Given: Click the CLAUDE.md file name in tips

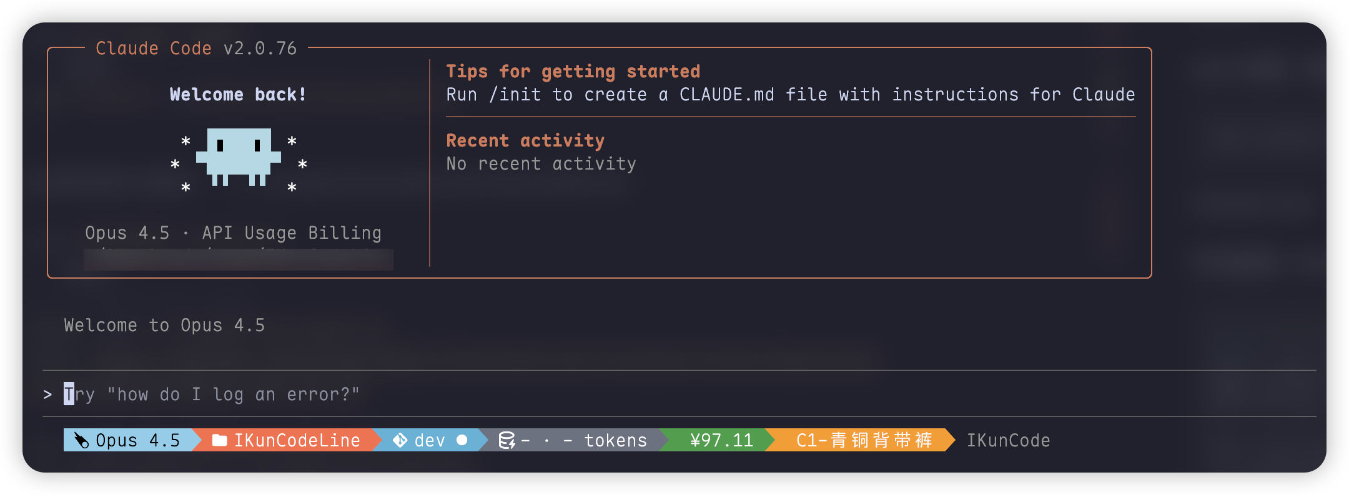Looking at the screenshot, I should 726,95.
